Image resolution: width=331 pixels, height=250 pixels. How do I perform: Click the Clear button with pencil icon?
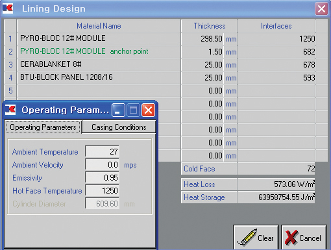tap(256, 238)
